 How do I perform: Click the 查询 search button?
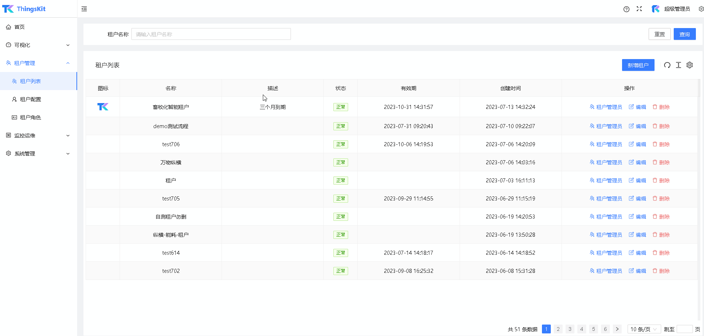click(x=684, y=34)
